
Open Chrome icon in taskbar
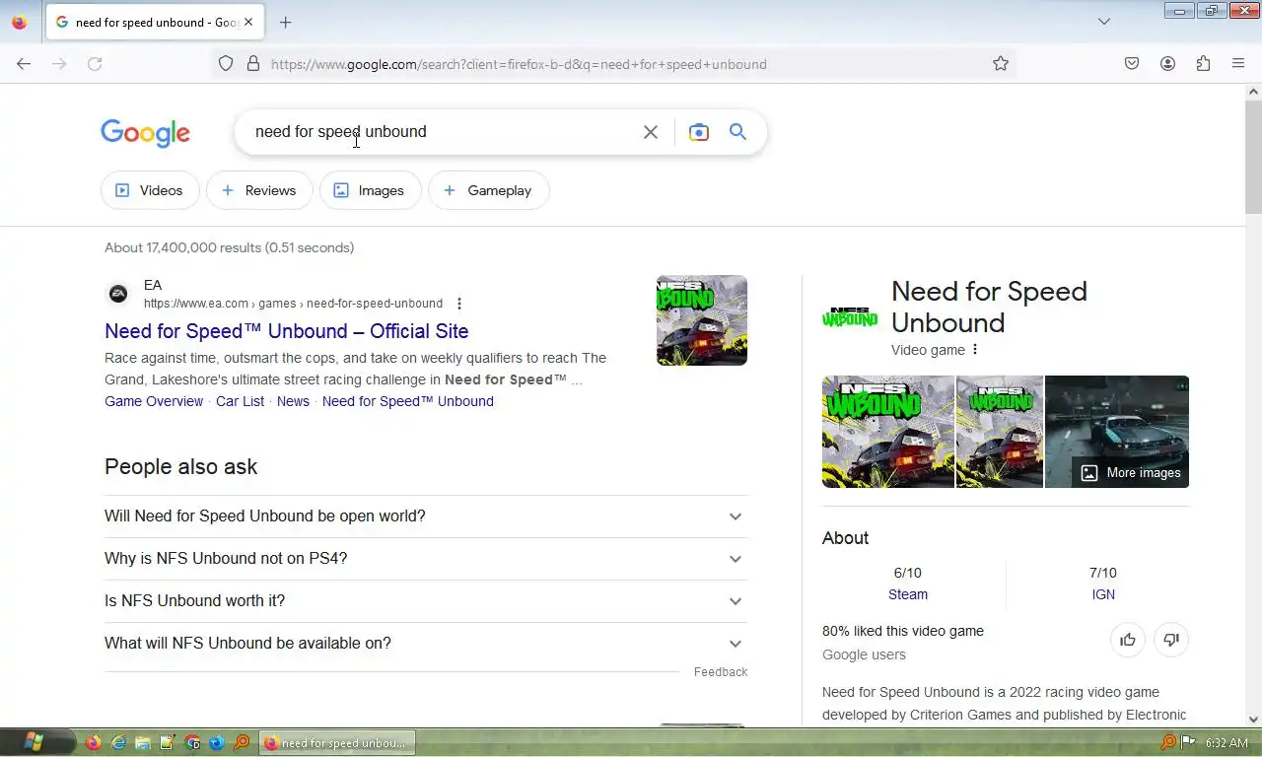point(192,742)
